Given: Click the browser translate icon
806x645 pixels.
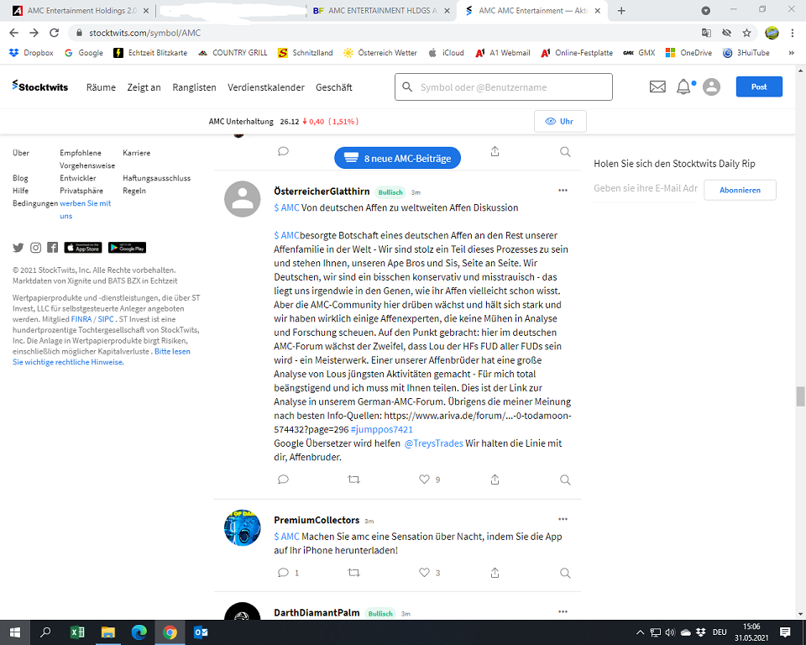Looking at the screenshot, I should [706, 33].
